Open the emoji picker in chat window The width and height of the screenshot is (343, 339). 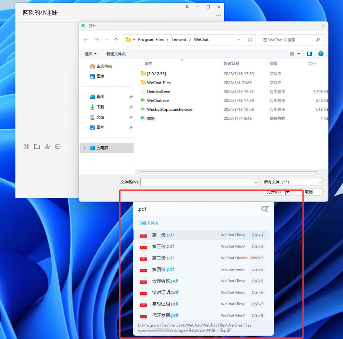pyautogui.click(x=26, y=146)
